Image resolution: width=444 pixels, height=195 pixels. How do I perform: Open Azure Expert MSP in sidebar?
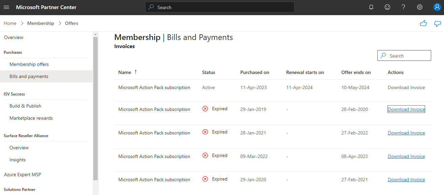click(x=23, y=174)
